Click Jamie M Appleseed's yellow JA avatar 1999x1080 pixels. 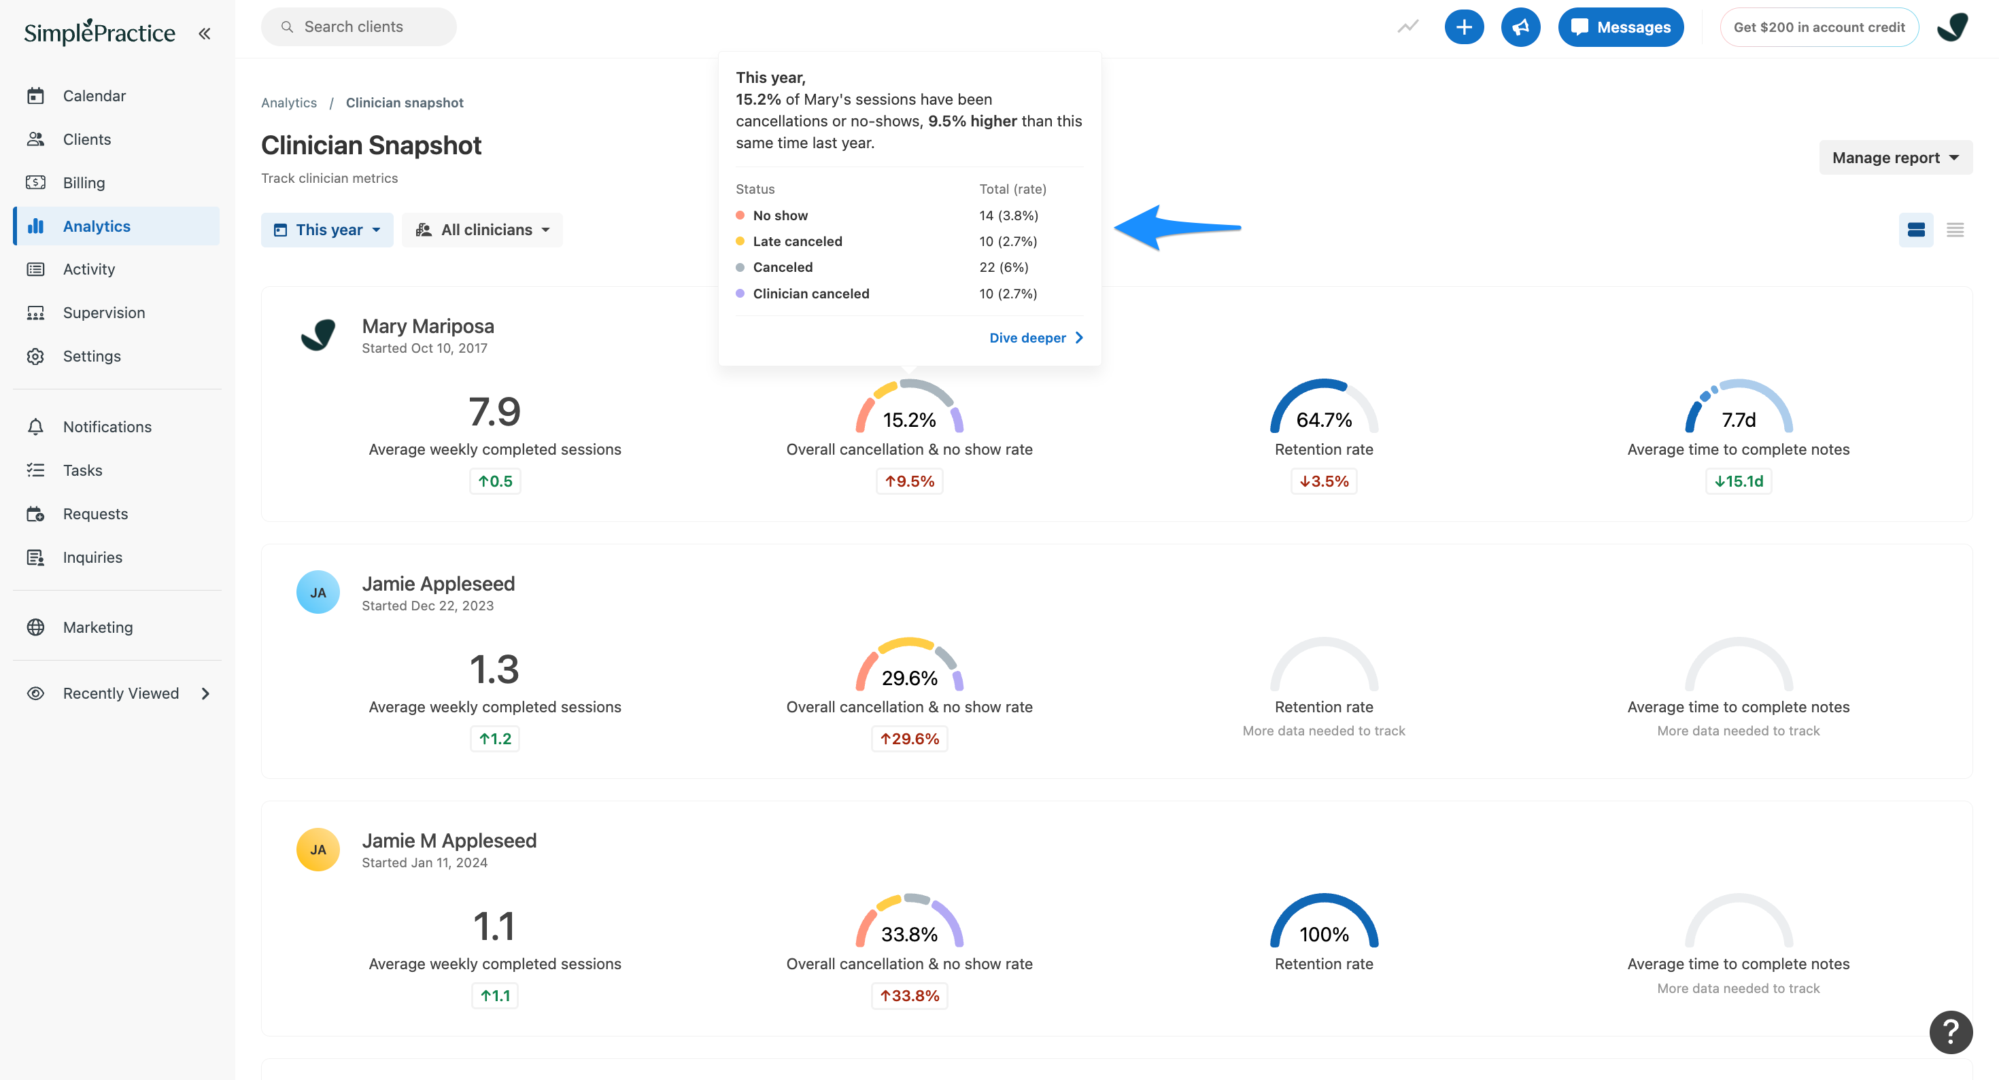[x=318, y=850]
